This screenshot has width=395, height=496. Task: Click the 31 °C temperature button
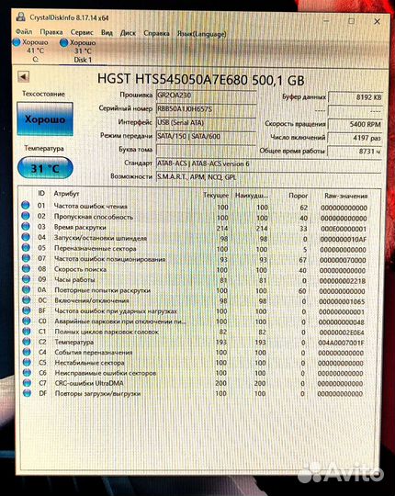(45, 168)
